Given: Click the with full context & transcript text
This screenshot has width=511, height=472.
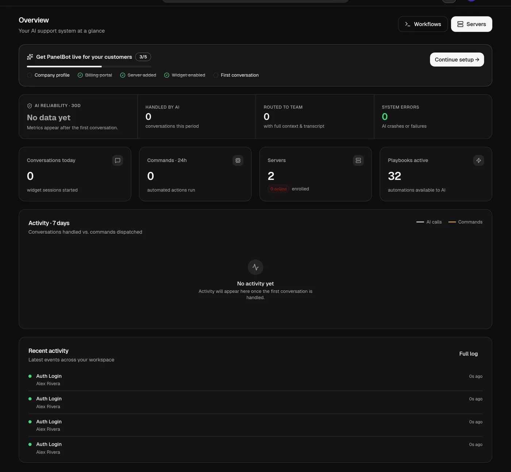Looking at the screenshot, I should pos(294,126).
